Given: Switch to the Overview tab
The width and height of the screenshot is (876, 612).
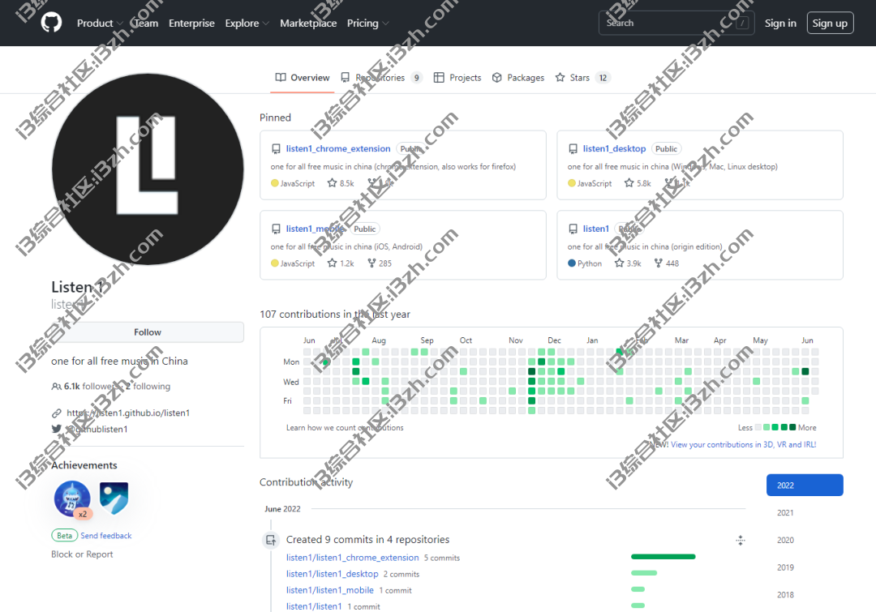Looking at the screenshot, I should (303, 78).
